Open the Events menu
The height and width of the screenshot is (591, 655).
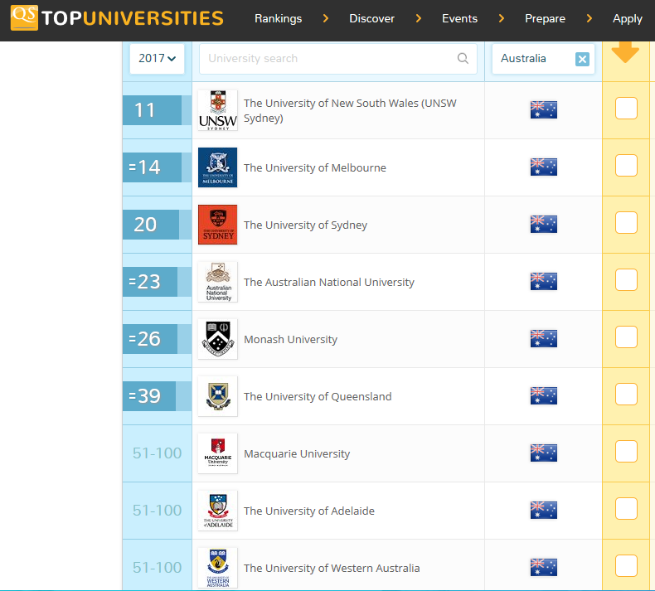point(459,18)
